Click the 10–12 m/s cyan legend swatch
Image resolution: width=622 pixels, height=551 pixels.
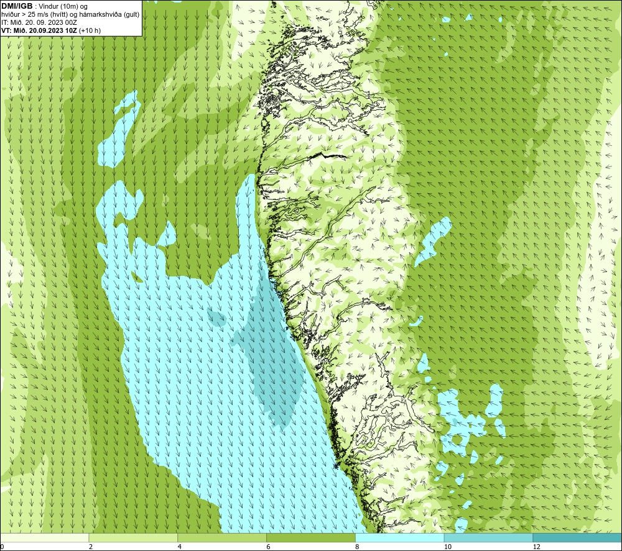[x=489, y=537]
